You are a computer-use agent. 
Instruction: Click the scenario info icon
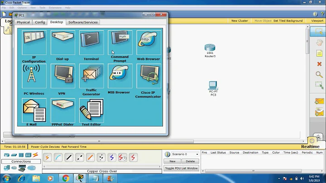point(167,154)
